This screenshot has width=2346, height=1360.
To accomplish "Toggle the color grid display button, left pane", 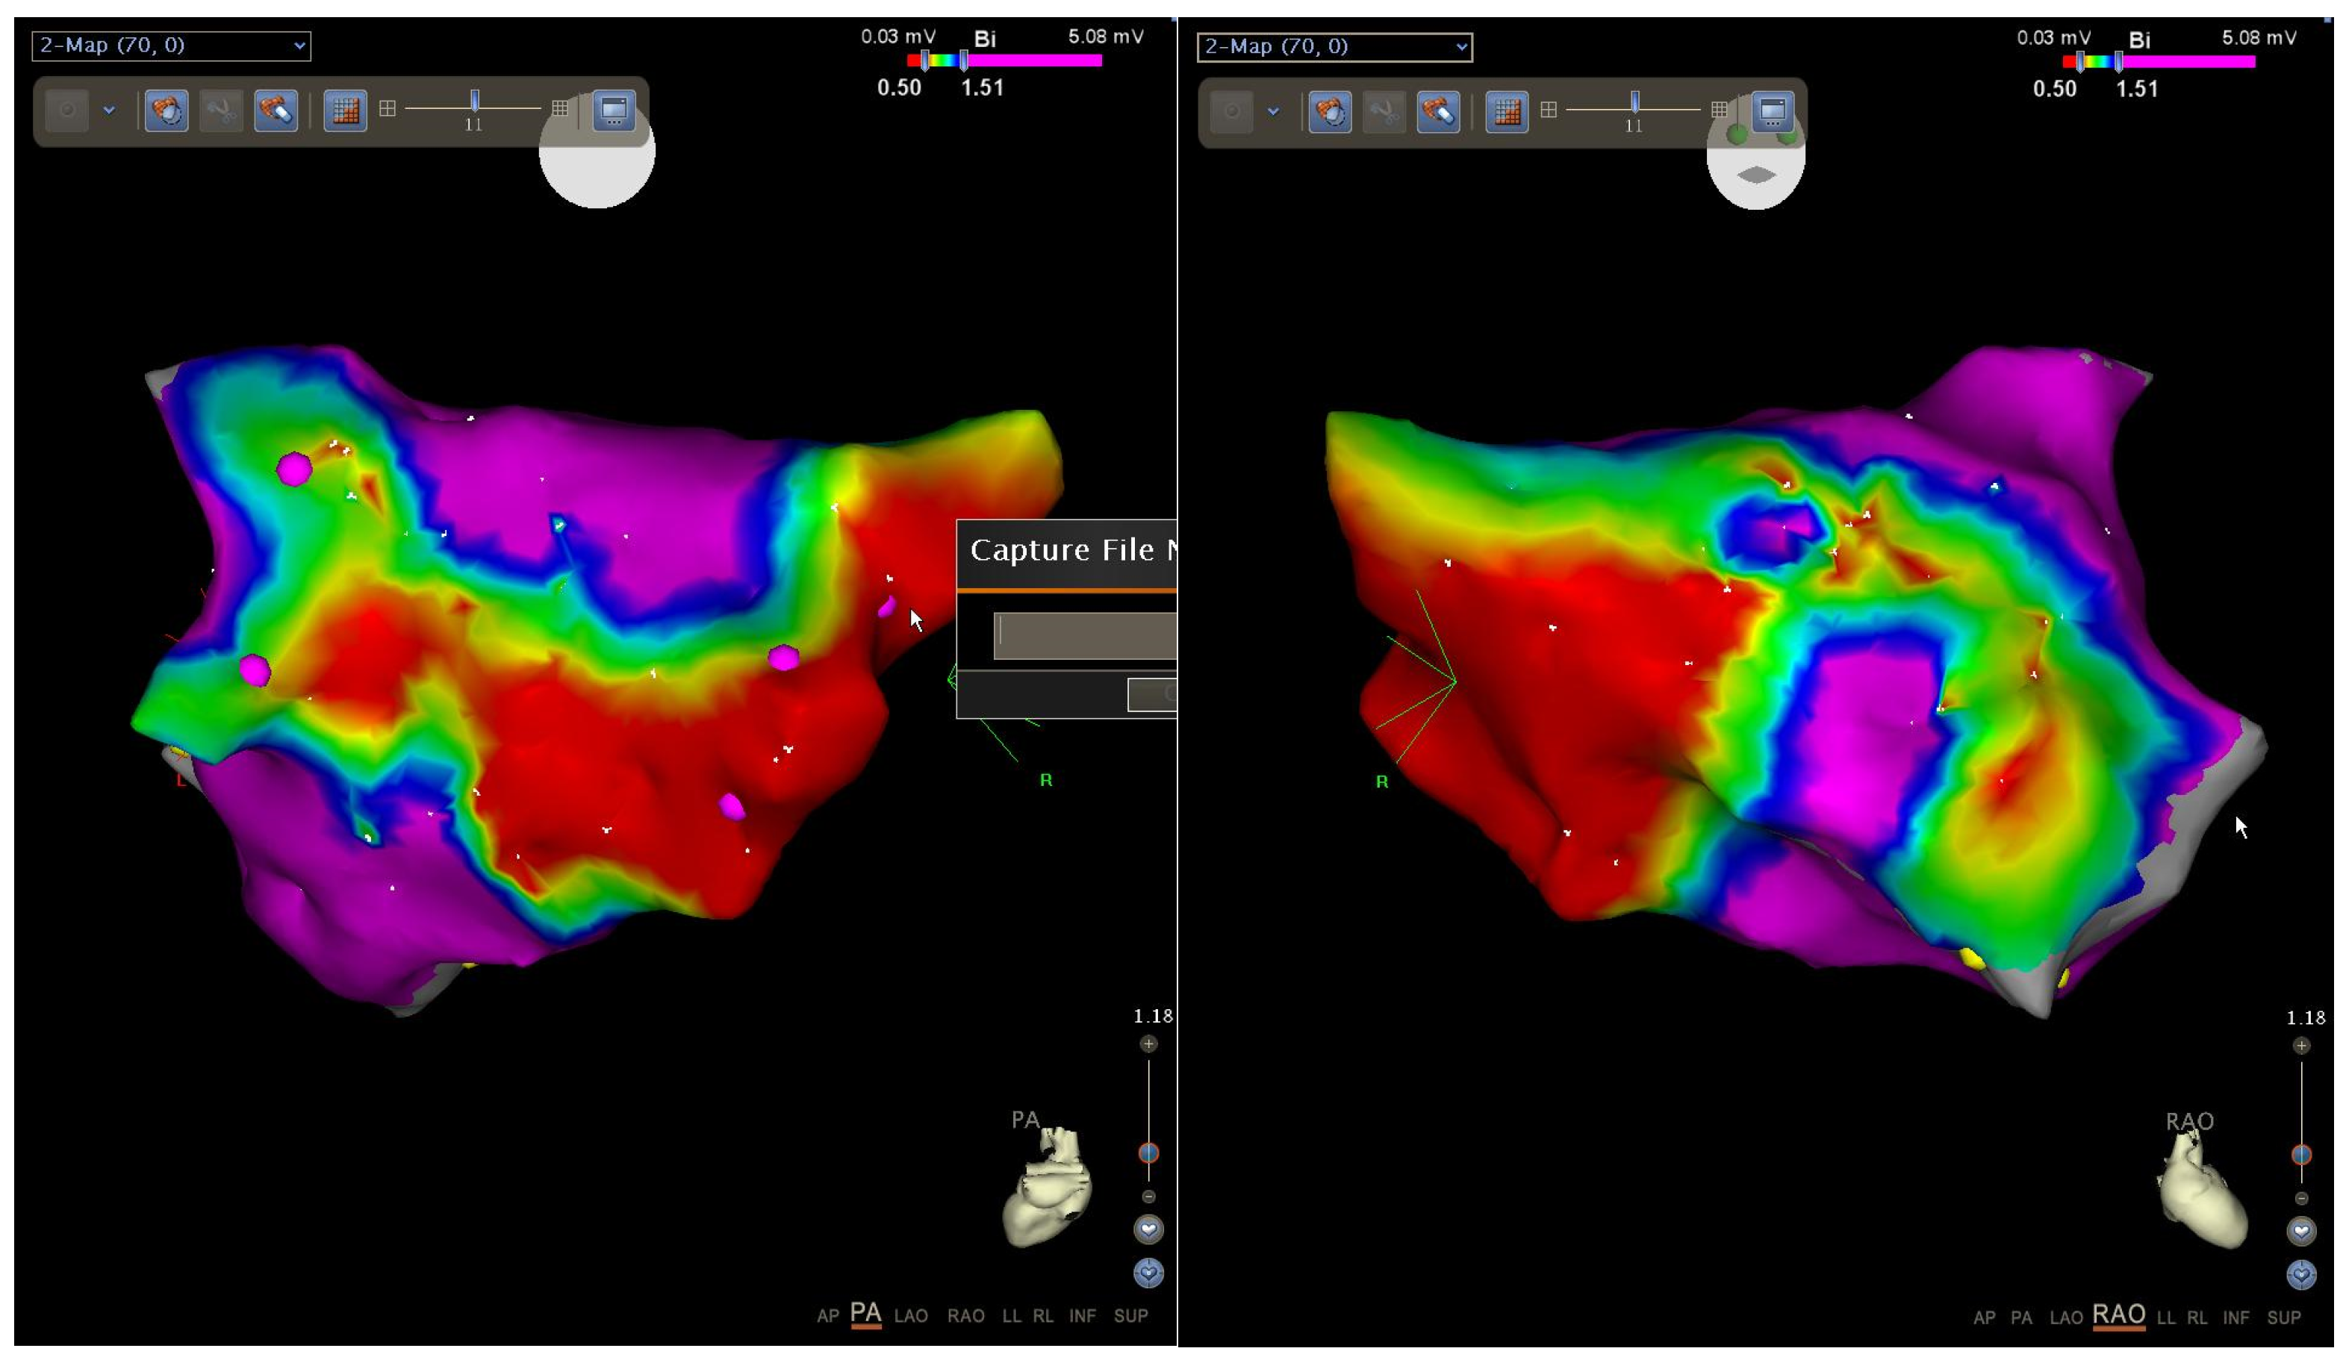I will pyautogui.click(x=344, y=112).
